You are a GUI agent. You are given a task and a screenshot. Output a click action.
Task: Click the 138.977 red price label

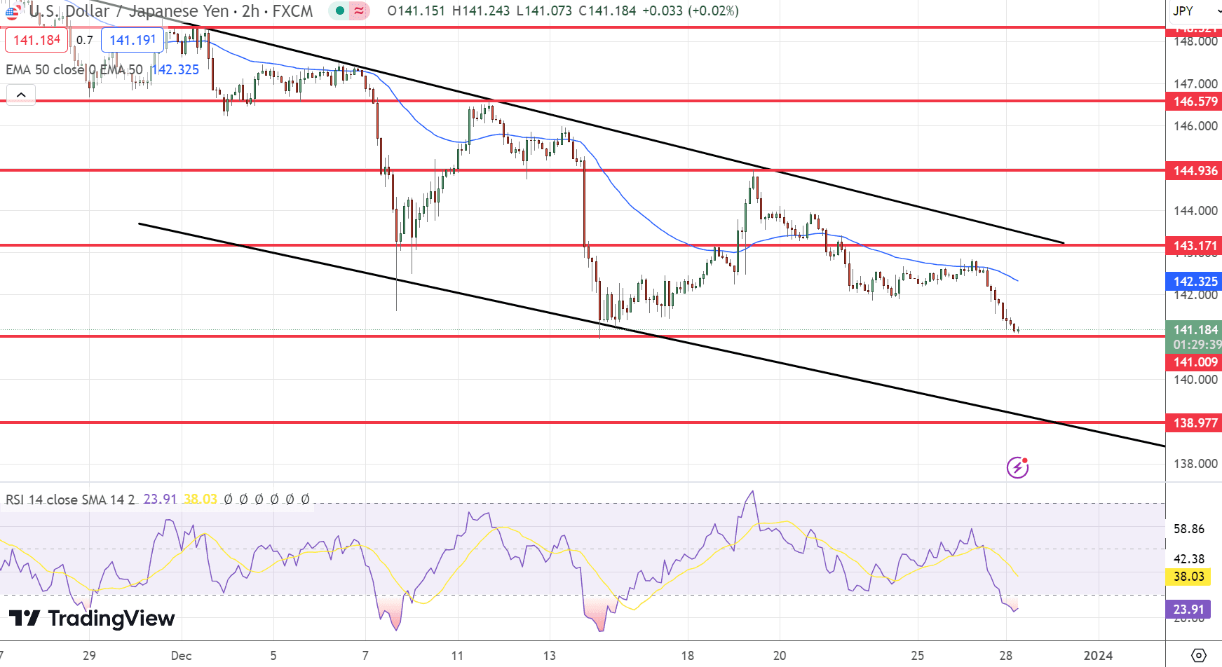(x=1195, y=423)
